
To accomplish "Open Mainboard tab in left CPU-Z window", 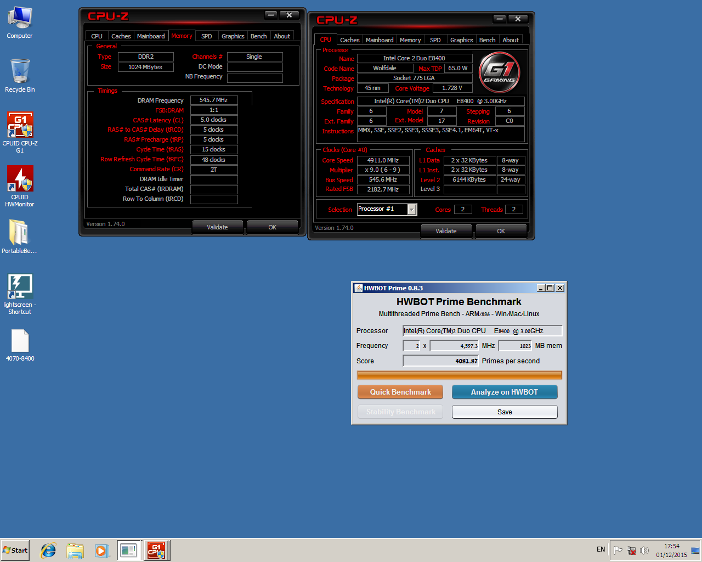I will (151, 36).
